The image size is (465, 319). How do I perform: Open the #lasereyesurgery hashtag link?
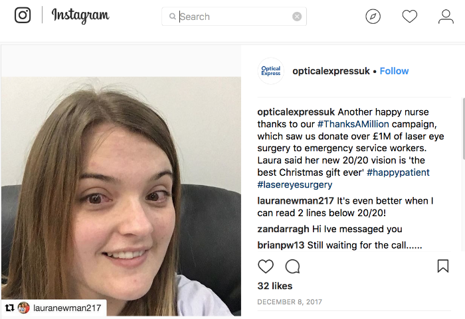295,184
